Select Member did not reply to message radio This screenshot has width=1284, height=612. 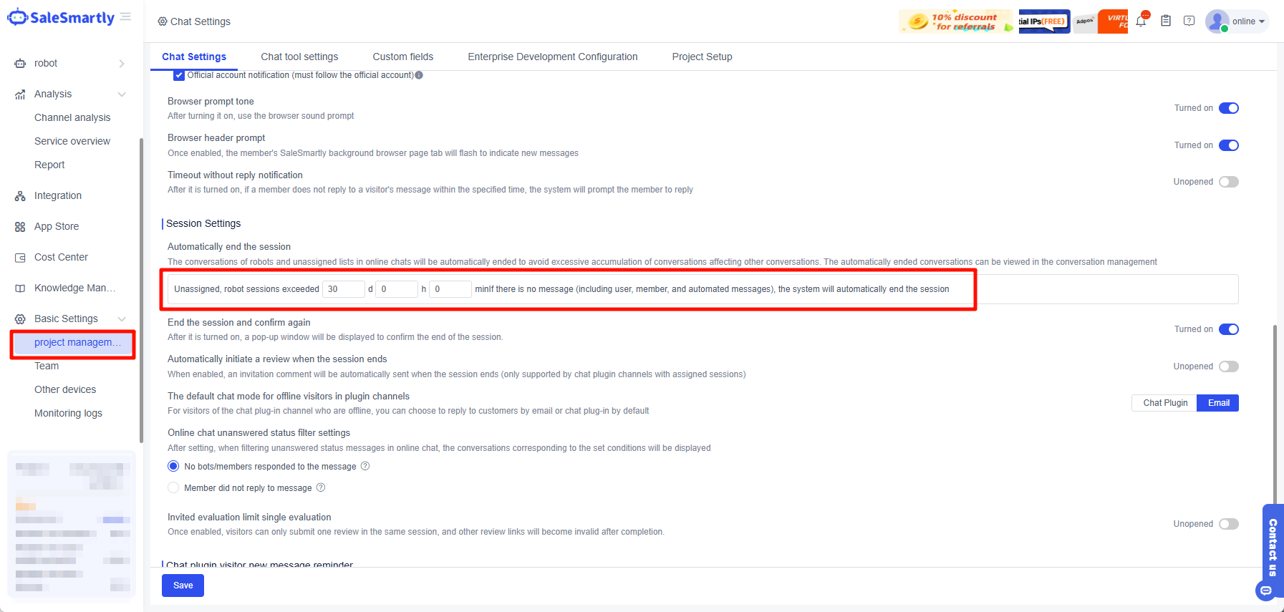point(173,487)
